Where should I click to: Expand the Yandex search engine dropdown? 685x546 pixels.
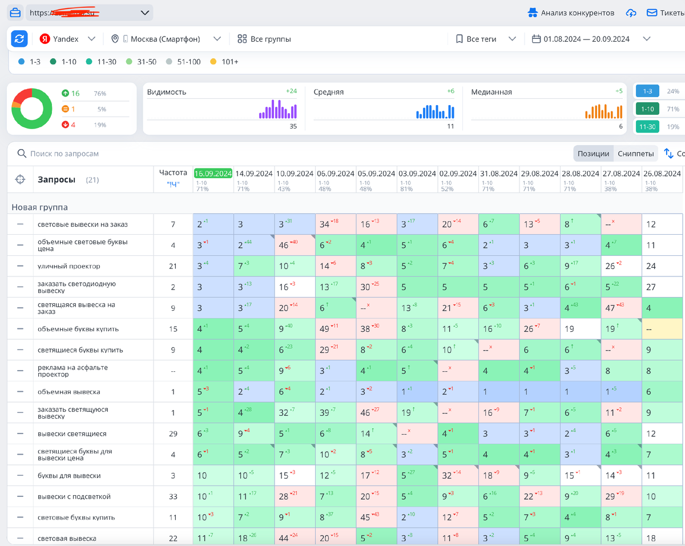tap(68, 39)
